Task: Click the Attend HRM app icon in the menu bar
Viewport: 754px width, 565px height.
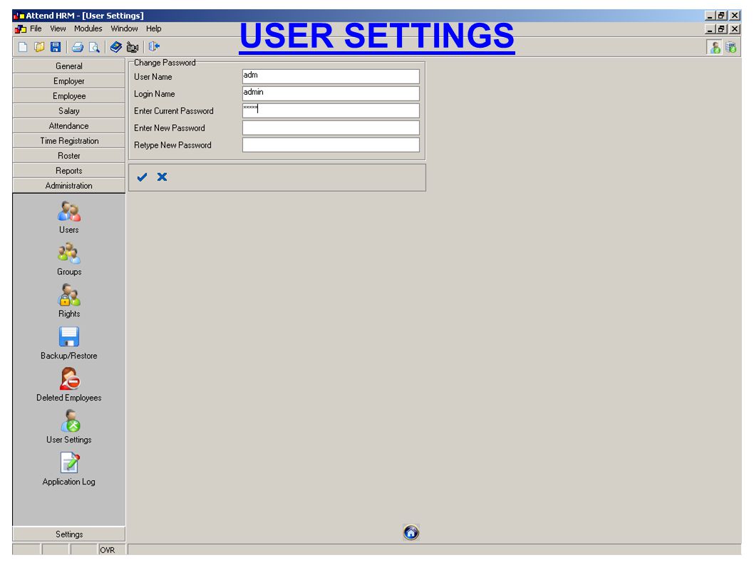Action: coord(20,28)
